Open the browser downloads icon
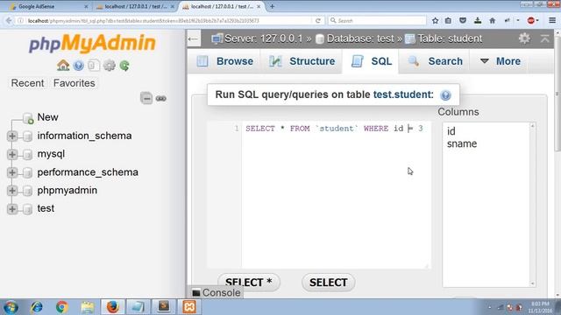The image size is (561, 315). point(477,21)
